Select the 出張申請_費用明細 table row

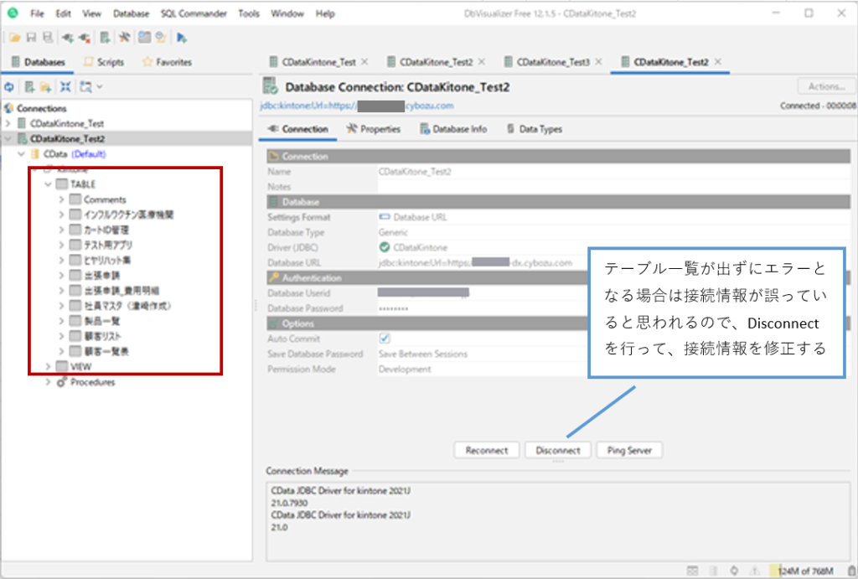121,291
